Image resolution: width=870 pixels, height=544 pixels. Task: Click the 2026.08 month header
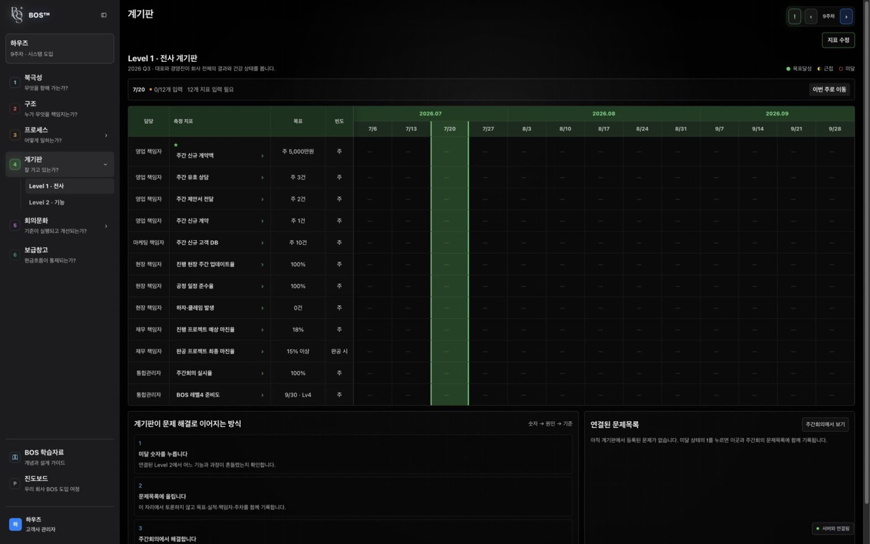[604, 114]
